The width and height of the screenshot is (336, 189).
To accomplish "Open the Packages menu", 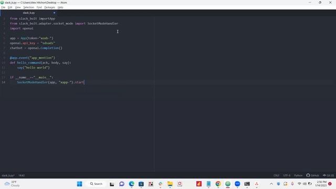I will click(49, 7).
